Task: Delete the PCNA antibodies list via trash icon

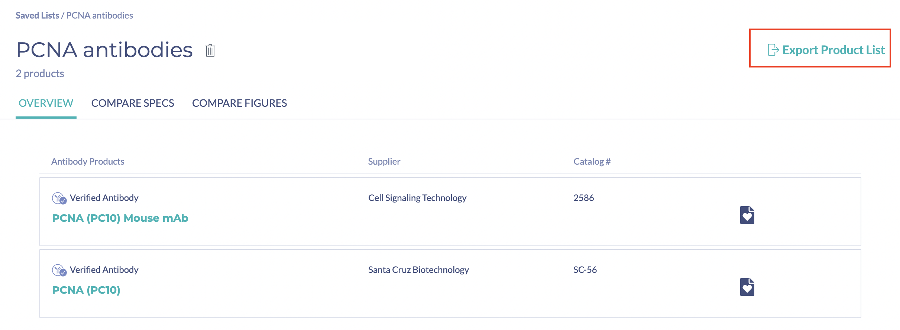Action: [210, 50]
